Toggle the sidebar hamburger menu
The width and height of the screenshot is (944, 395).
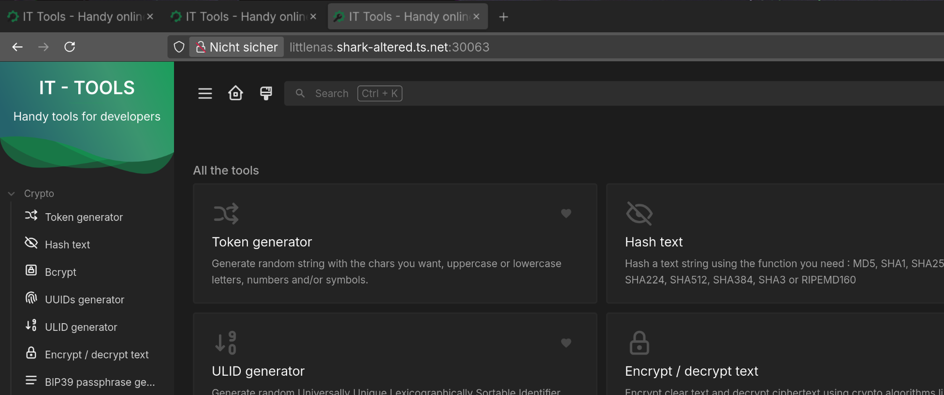click(205, 94)
